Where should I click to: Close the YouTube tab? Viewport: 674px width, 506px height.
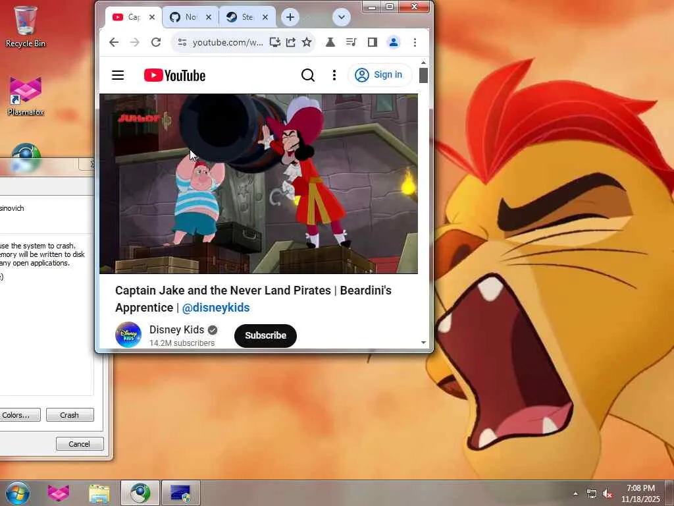[152, 17]
